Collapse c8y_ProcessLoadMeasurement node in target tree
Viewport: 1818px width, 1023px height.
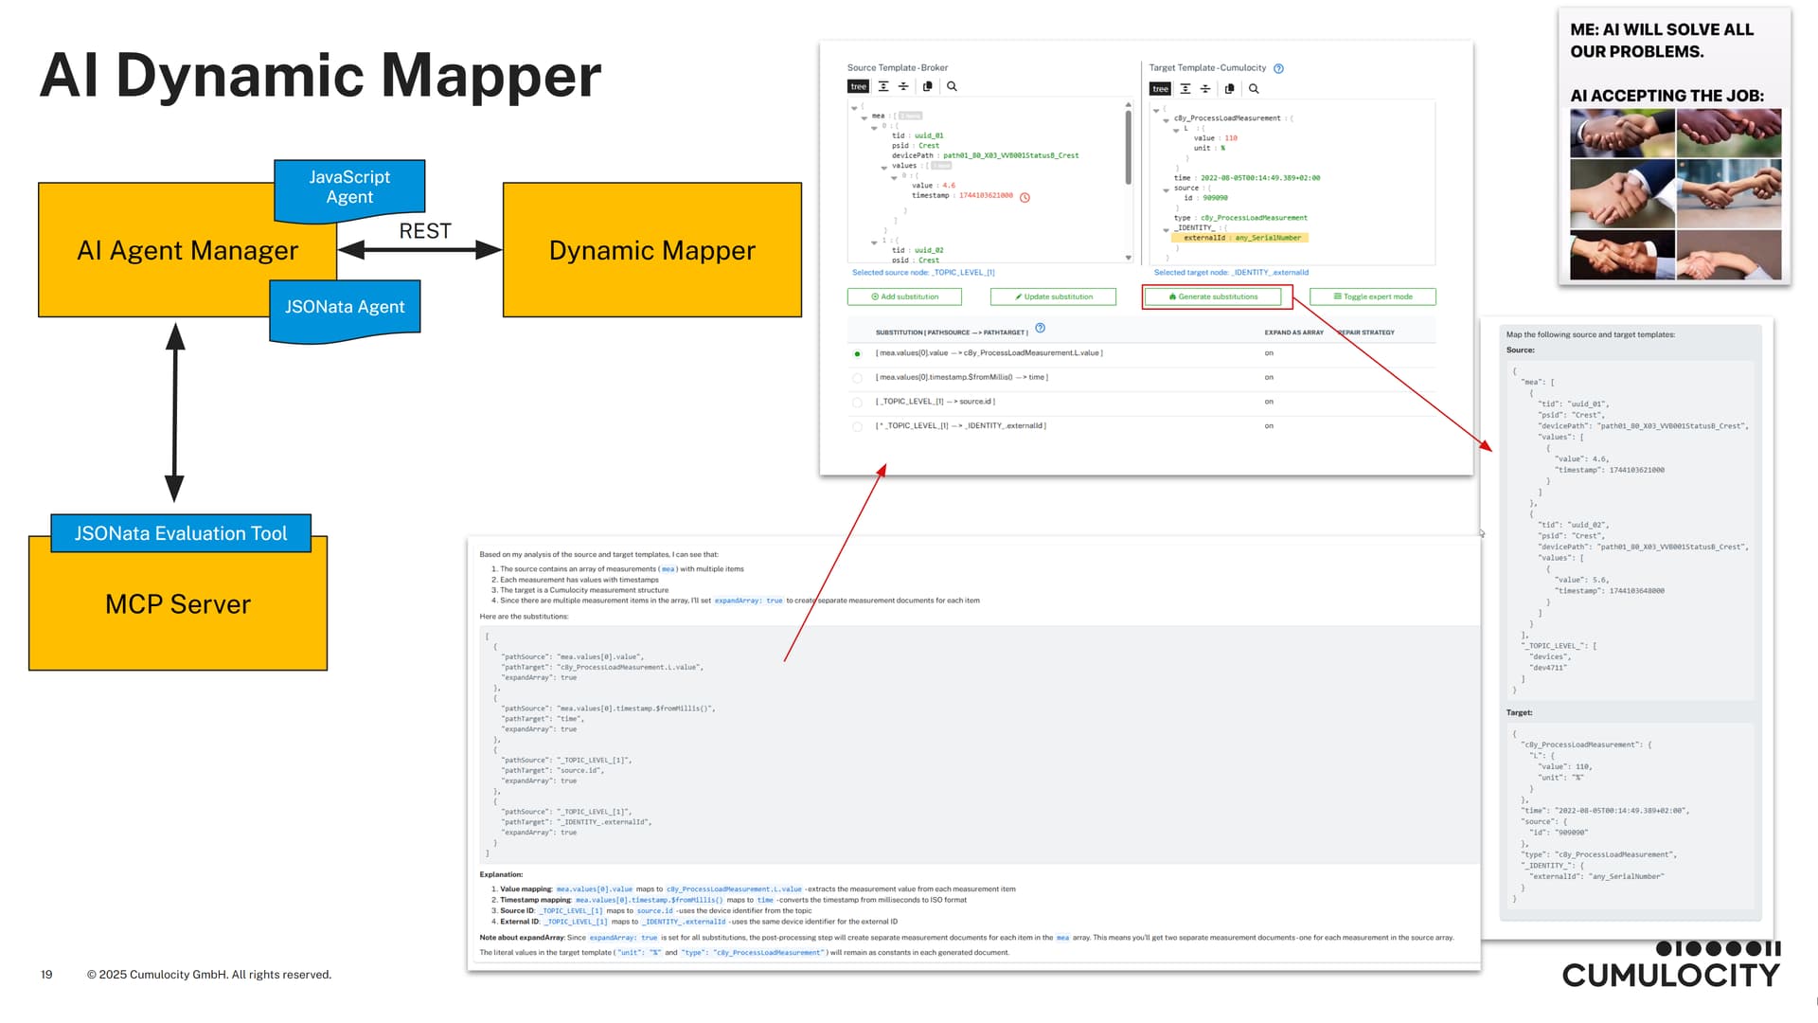[x=1166, y=120]
